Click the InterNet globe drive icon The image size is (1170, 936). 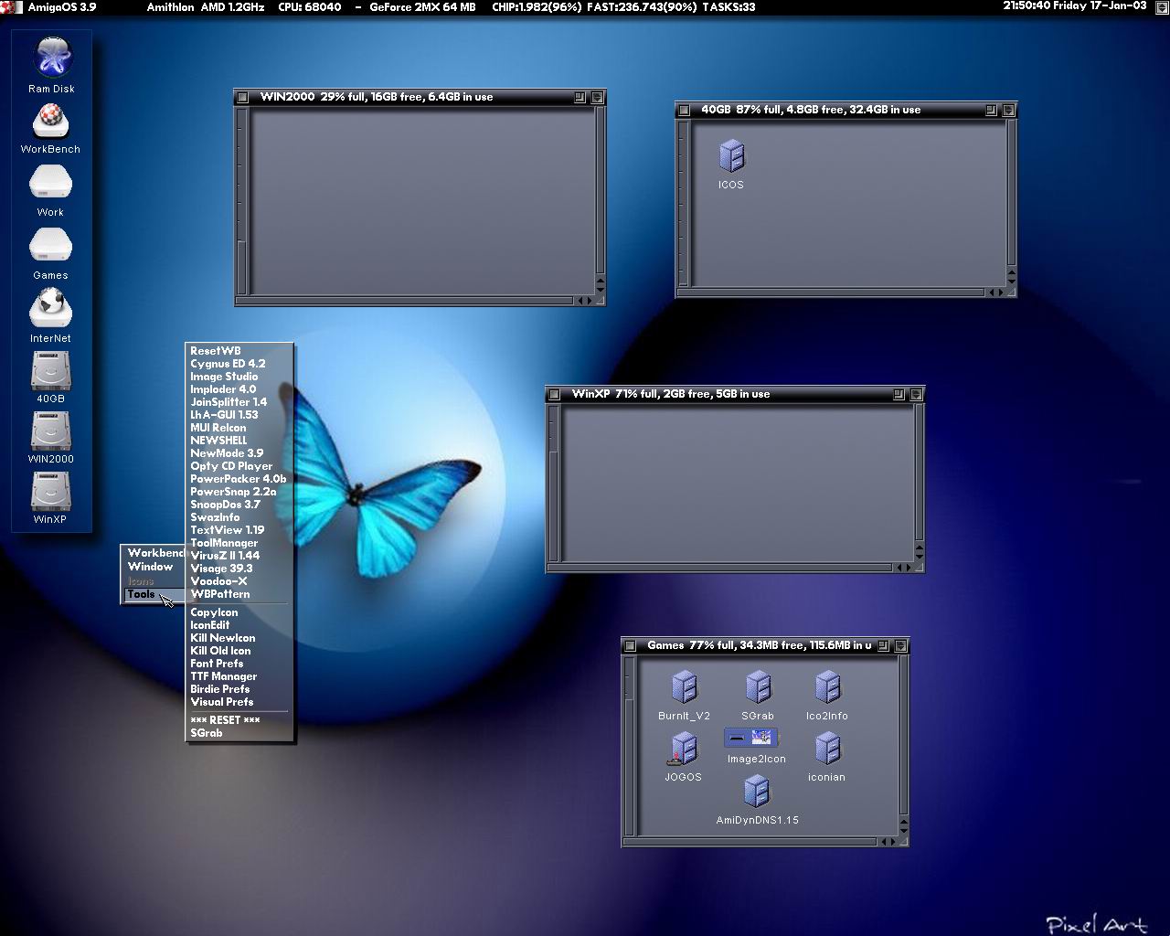tap(50, 310)
